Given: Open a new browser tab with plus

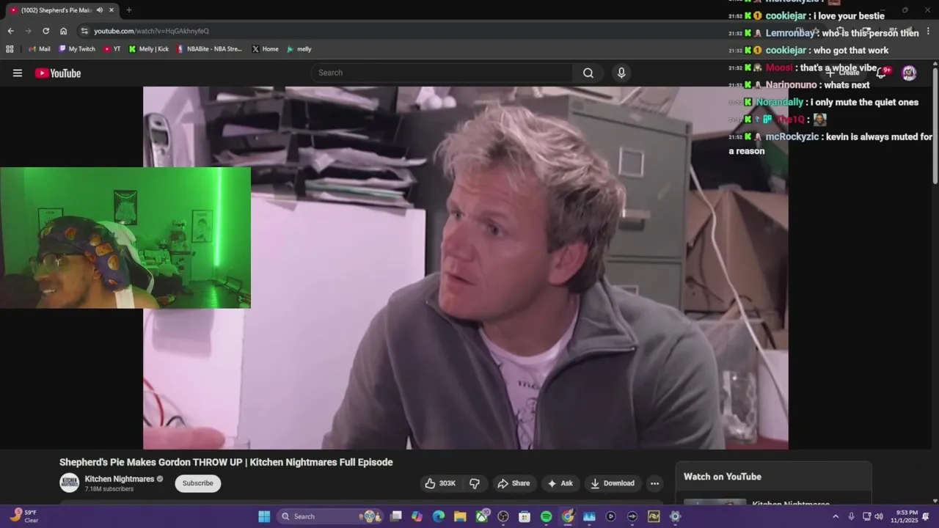Looking at the screenshot, I should click(128, 10).
